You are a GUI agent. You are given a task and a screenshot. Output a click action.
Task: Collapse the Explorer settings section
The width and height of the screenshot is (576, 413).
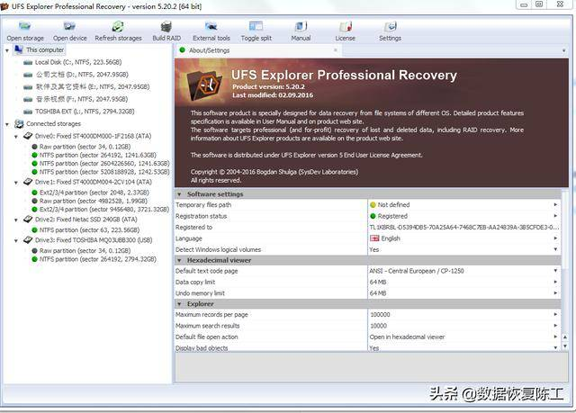coord(179,304)
